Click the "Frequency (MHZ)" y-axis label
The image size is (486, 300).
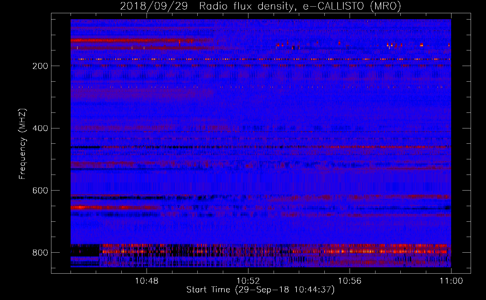click(x=22, y=144)
